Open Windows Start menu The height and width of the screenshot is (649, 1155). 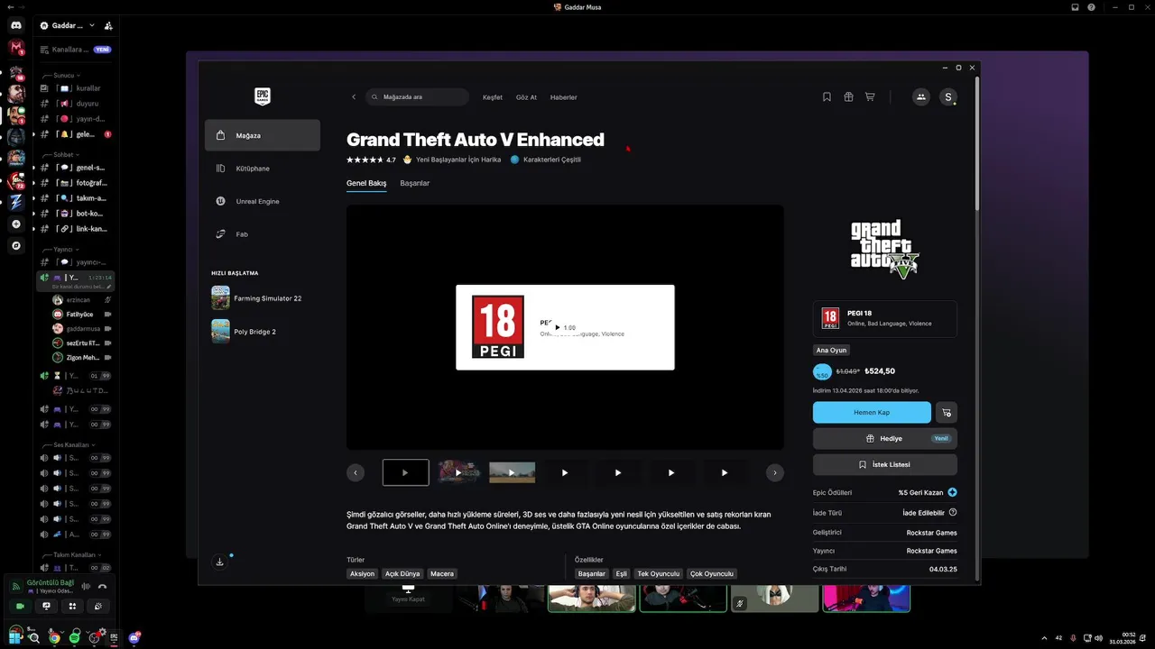click(14, 637)
